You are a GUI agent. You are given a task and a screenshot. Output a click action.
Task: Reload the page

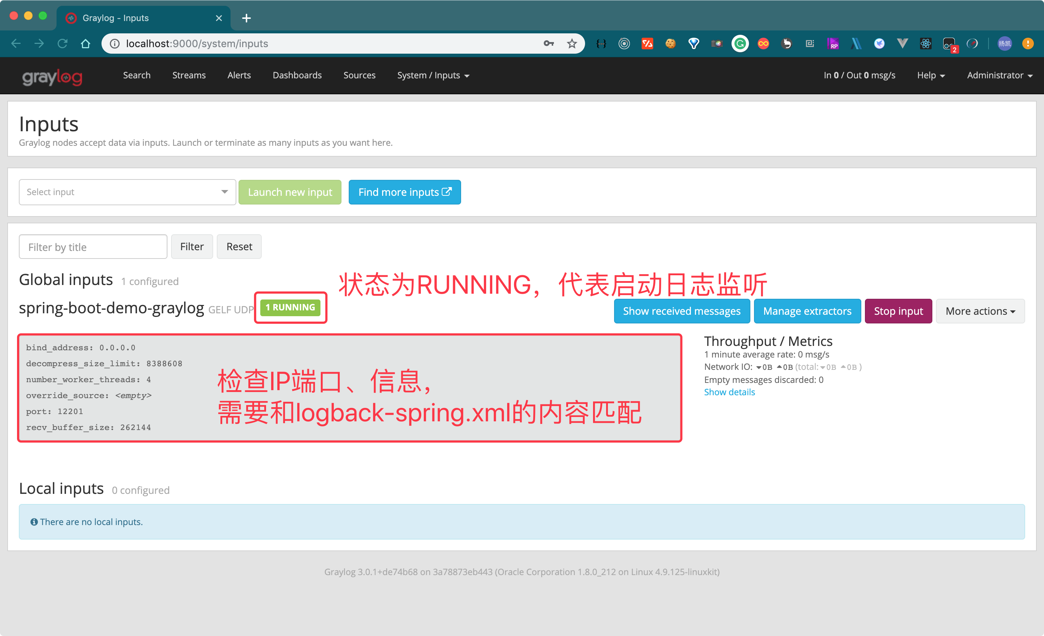click(x=62, y=44)
